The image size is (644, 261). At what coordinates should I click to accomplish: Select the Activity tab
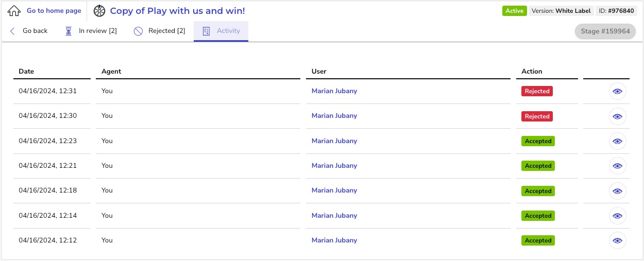click(221, 31)
